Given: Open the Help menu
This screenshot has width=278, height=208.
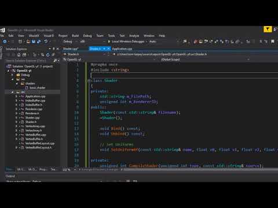Looking at the screenshot, I should coord(162,36).
